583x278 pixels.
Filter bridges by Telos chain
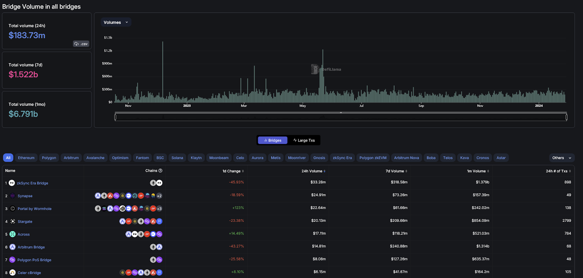pyautogui.click(x=448, y=158)
